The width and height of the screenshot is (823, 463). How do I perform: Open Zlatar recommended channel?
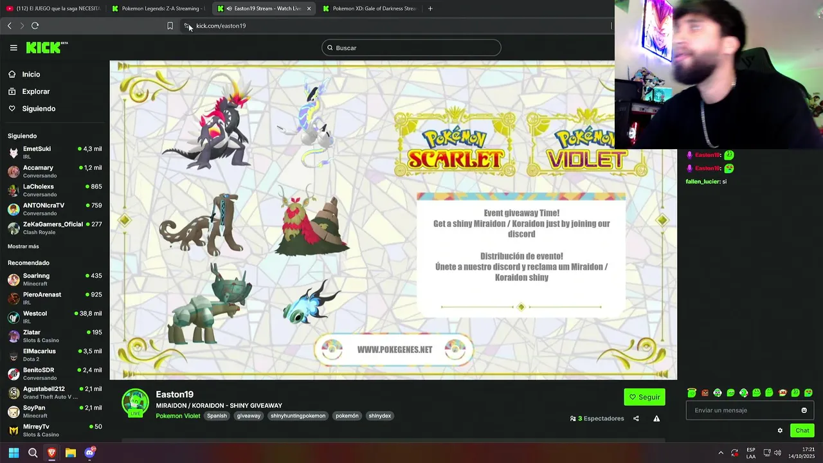[x=55, y=336]
